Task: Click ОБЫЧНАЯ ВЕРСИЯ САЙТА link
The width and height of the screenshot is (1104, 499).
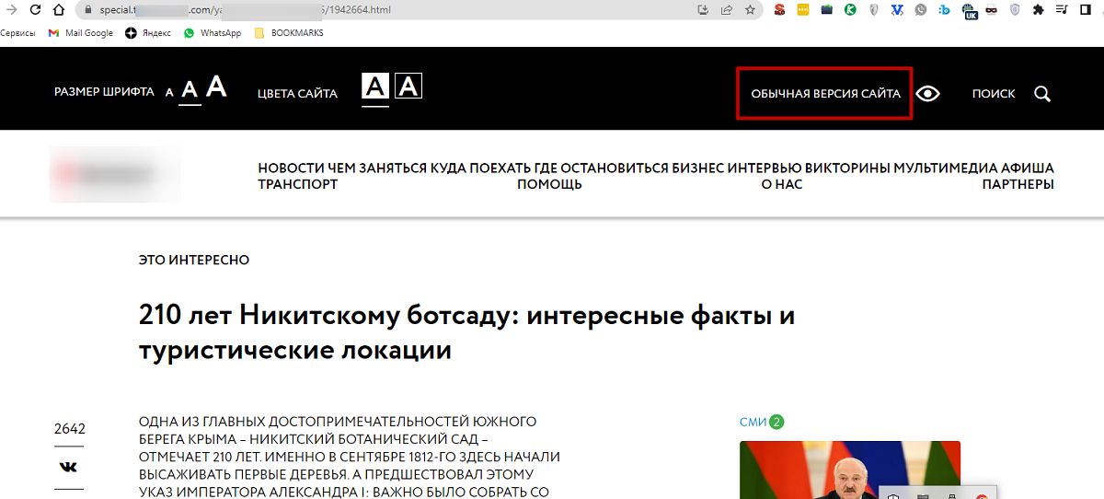Action: point(825,94)
